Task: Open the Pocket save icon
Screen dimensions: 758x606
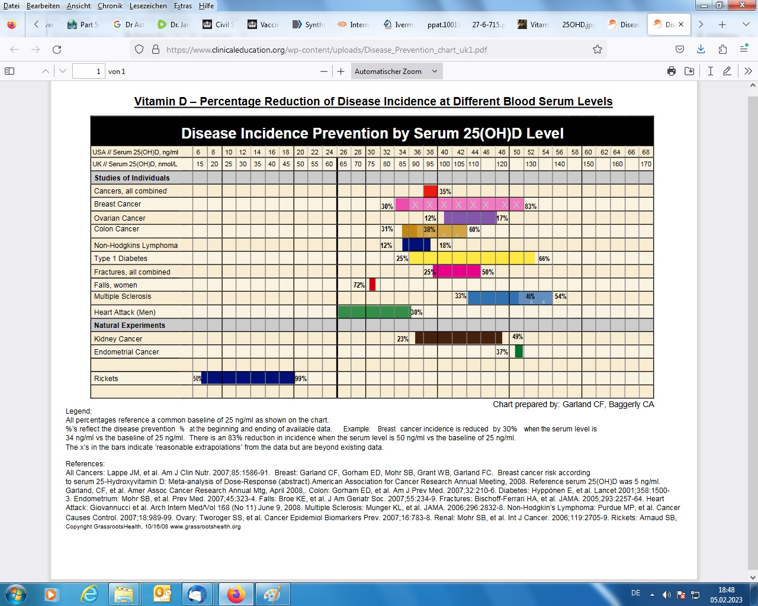Action: (680, 49)
